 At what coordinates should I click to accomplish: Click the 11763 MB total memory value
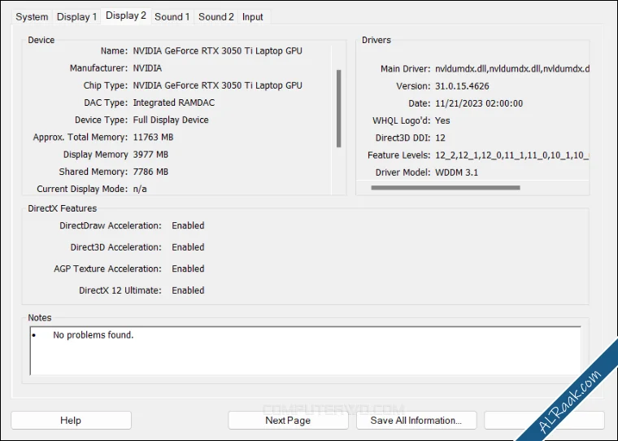click(x=153, y=138)
